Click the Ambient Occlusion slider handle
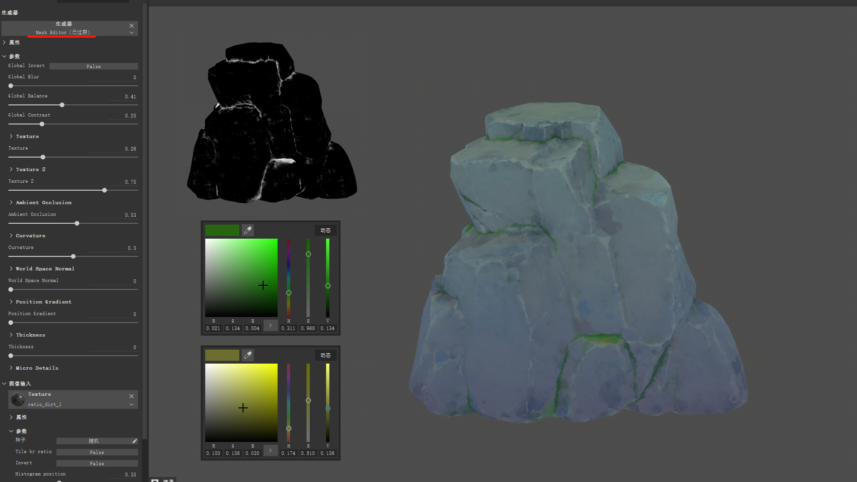 coord(77,223)
